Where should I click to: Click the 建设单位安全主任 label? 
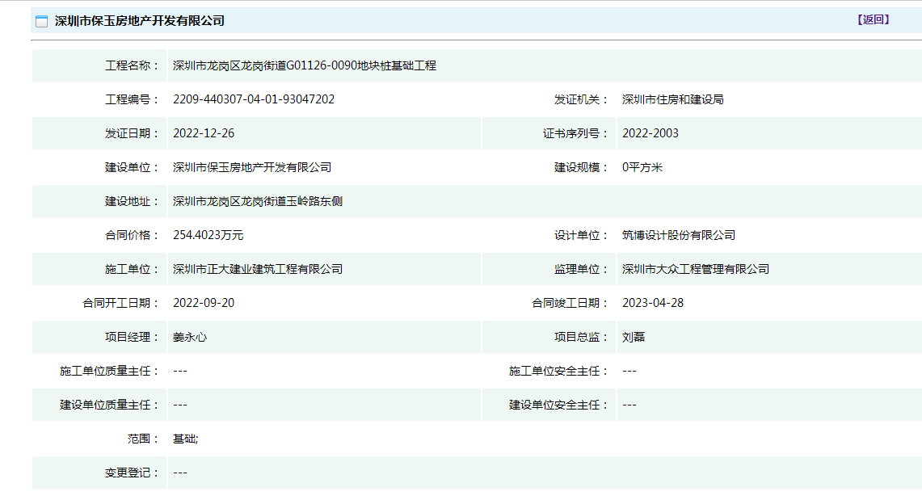[x=559, y=405]
